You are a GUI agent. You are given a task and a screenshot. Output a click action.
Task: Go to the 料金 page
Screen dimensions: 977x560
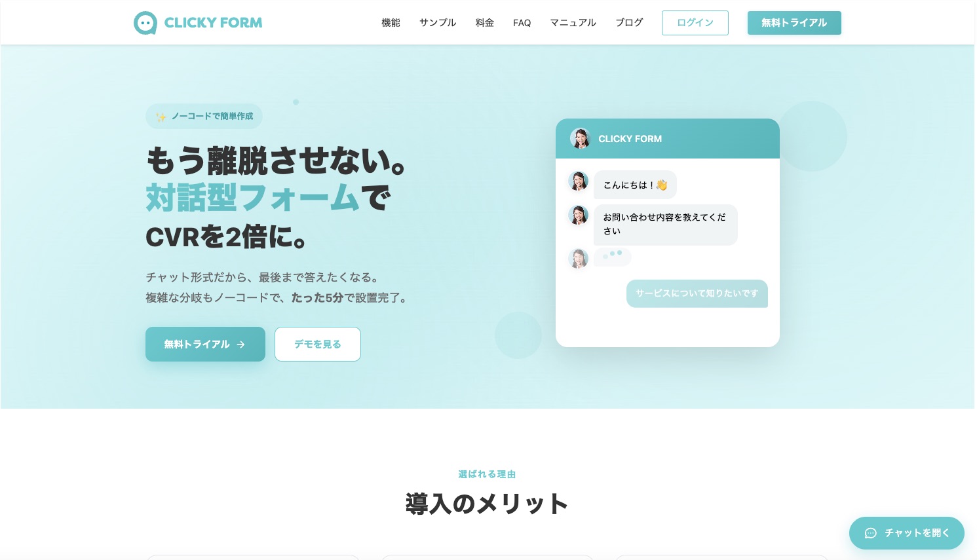coord(485,23)
